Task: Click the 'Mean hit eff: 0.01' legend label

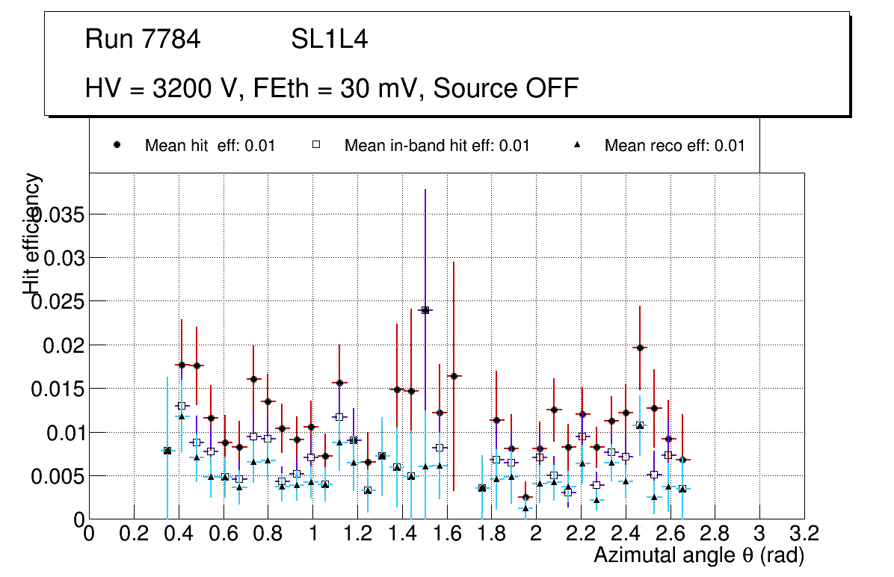Action: point(210,146)
